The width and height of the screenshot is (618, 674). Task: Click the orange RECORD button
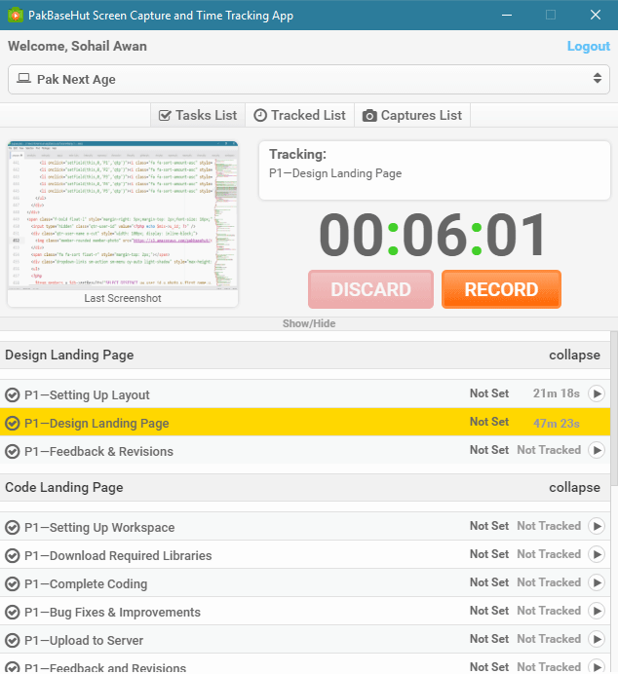point(501,289)
